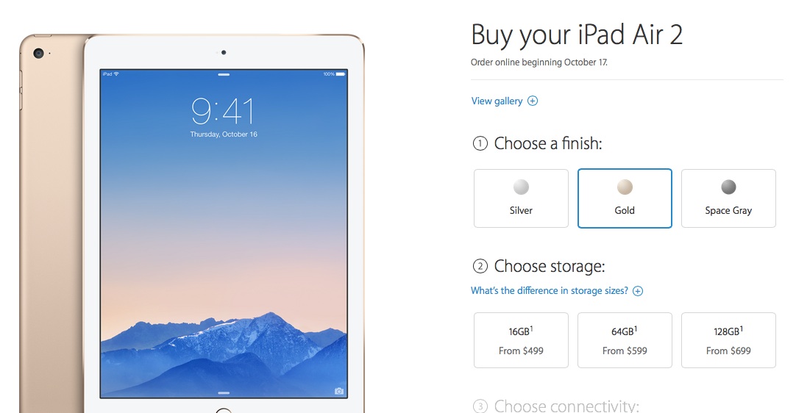Expand What's the difference in storage sizes
Image resolution: width=796 pixels, height=413 pixels.
(550, 291)
